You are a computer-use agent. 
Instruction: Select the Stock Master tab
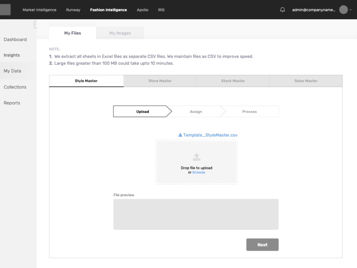(233, 81)
